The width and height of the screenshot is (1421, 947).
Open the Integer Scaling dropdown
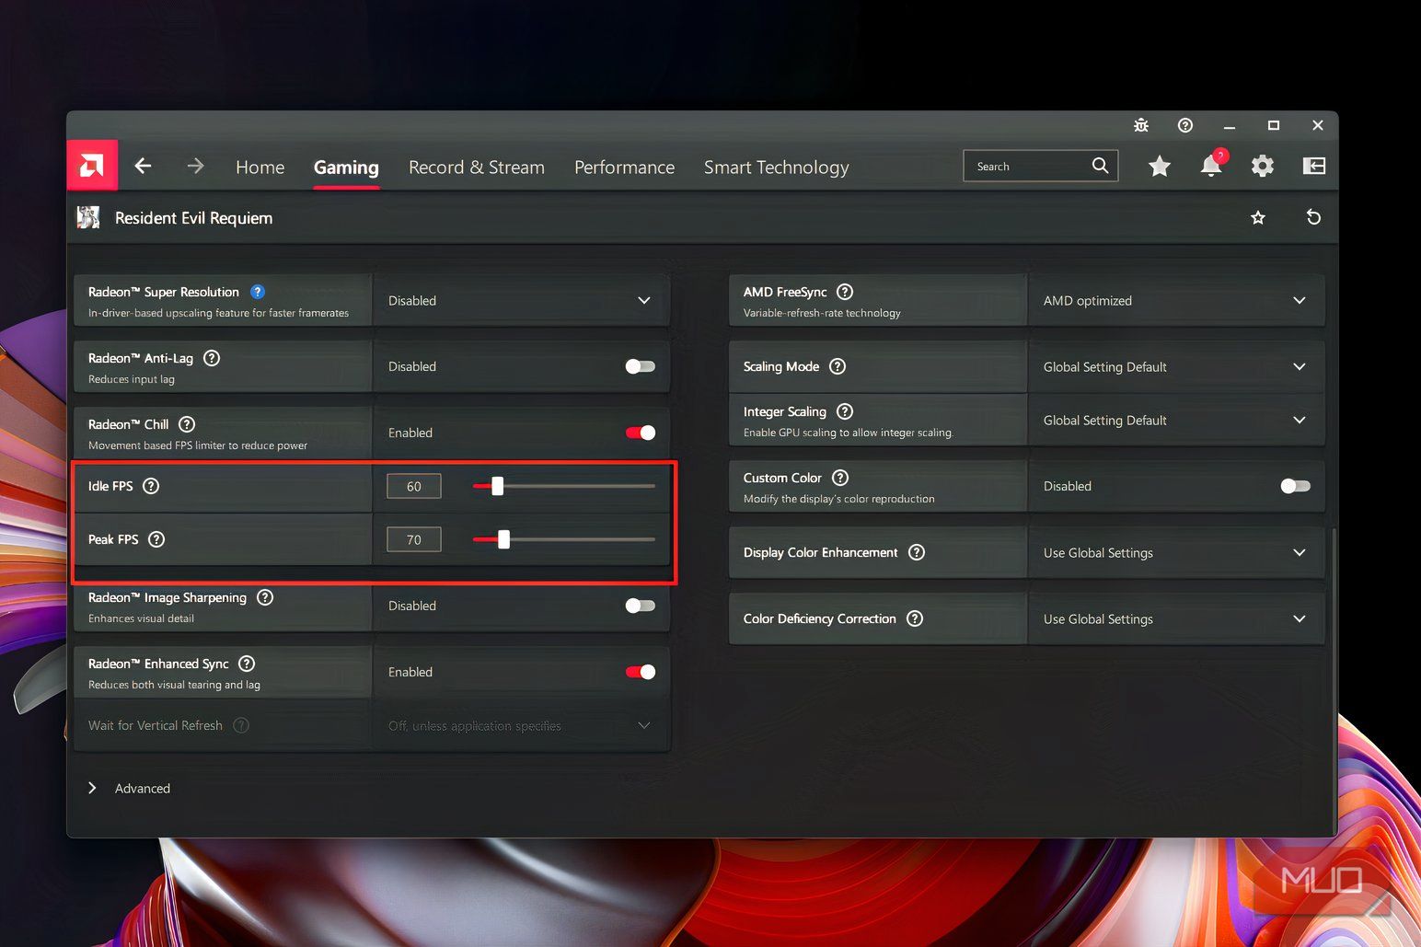[x=1176, y=421]
